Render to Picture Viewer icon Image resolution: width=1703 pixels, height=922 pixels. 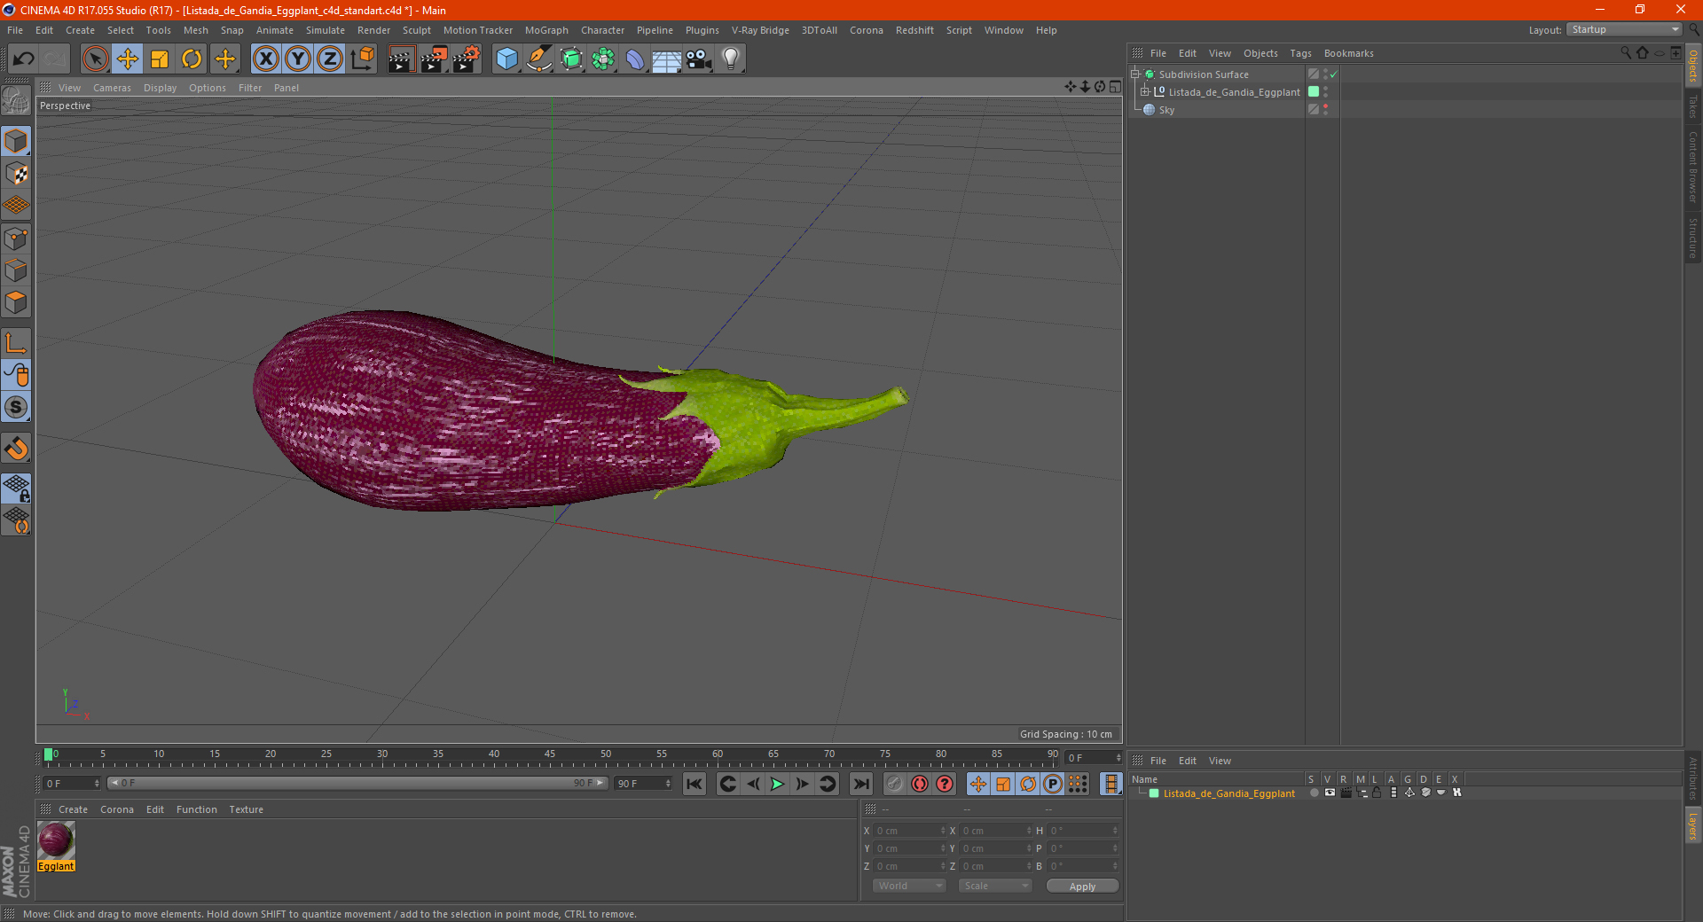point(434,59)
